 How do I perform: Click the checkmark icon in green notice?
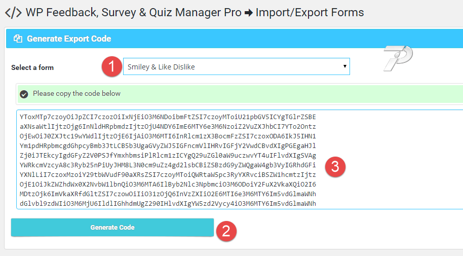click(24, 94)
